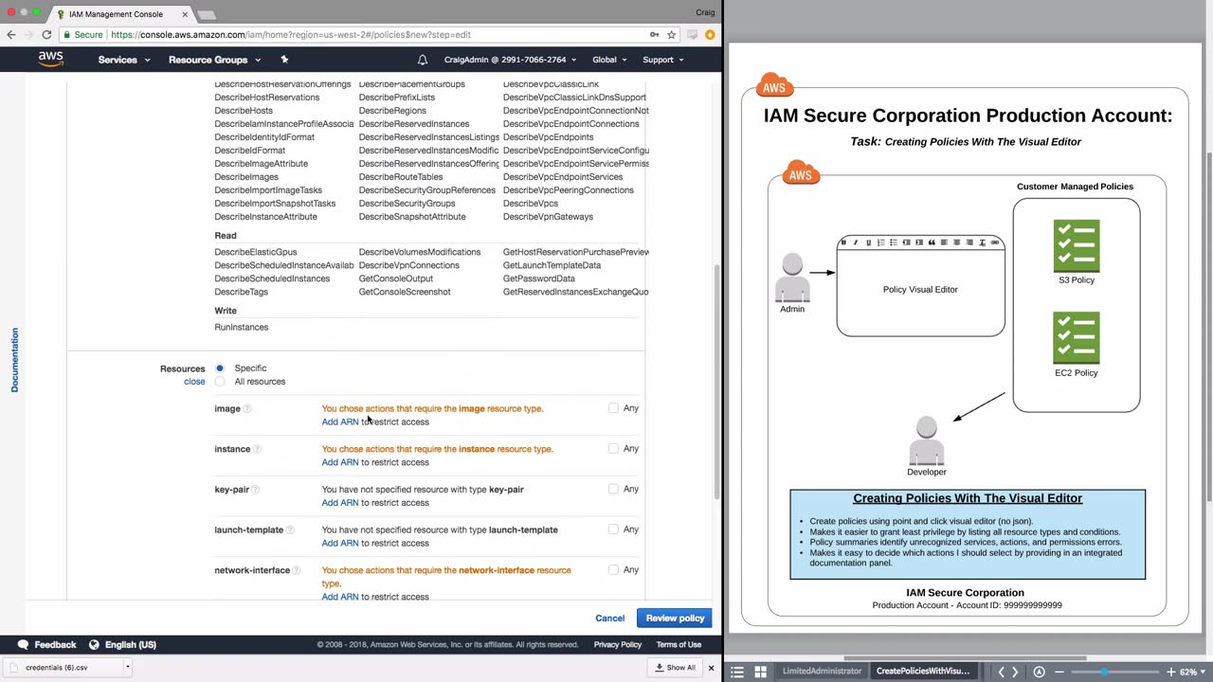Expand the CraigAdmin account menu
Screen dimensions: 1213x682
click(509, 60)
